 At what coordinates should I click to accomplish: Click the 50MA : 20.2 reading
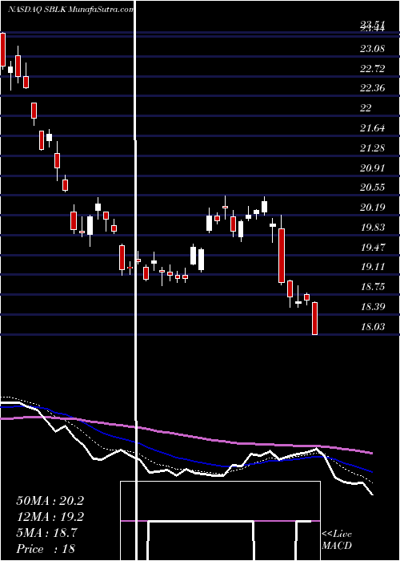point(50,501)
